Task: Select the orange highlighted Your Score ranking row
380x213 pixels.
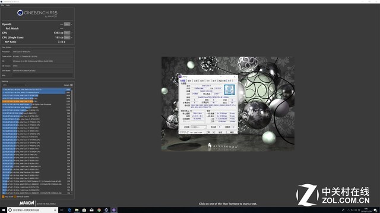Action: point(36,101)
